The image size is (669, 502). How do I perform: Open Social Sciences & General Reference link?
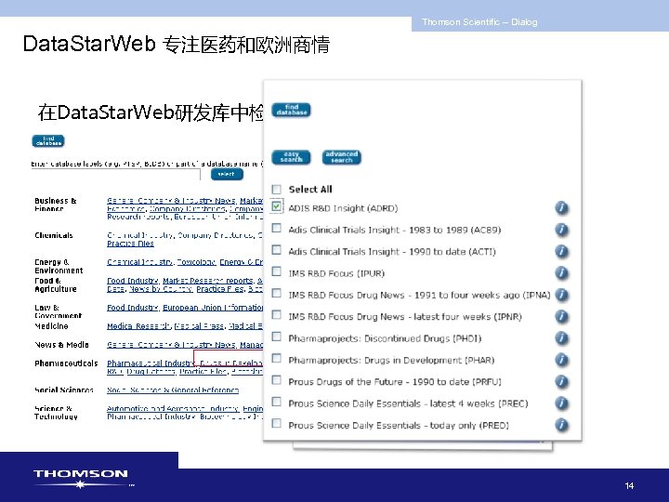[x=173, y=390]
